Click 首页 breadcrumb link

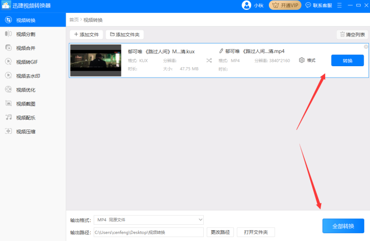(x=74, y=20)
